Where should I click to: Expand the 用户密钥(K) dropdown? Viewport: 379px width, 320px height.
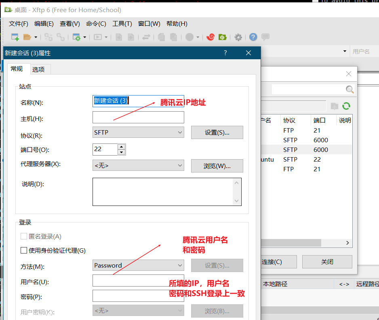138,311
